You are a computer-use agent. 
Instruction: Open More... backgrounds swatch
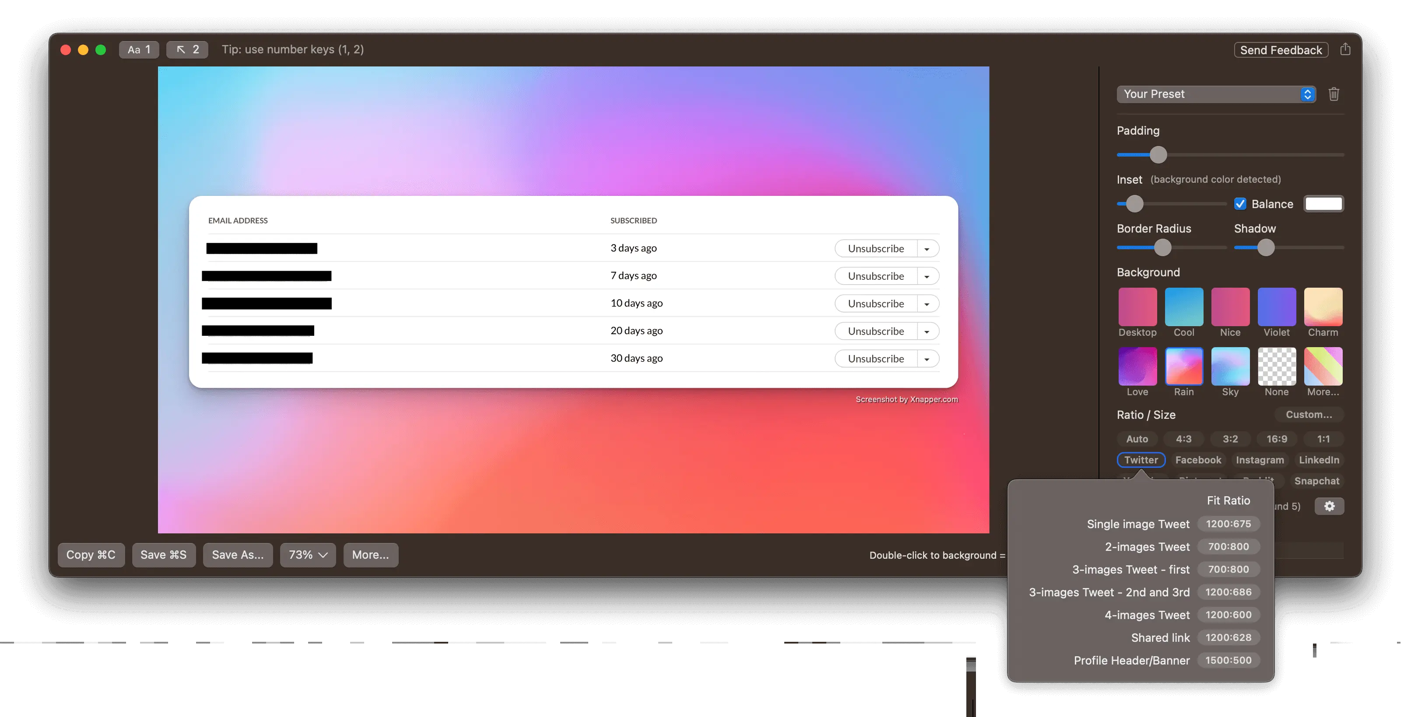tap(1323, 366)
